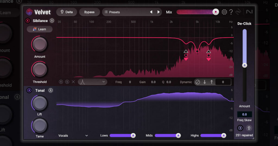The height and width of the screenshot is (146, 278).
Task: Set Dynamic mode to downward arrow
Action: pos(205,82)
